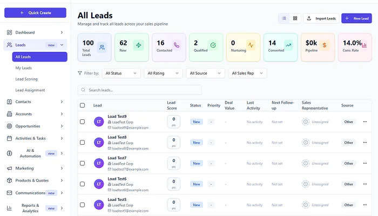Click the New Lead button
Image resolution: width=378 pixels, height=216 pixels.
click(356, 18)
